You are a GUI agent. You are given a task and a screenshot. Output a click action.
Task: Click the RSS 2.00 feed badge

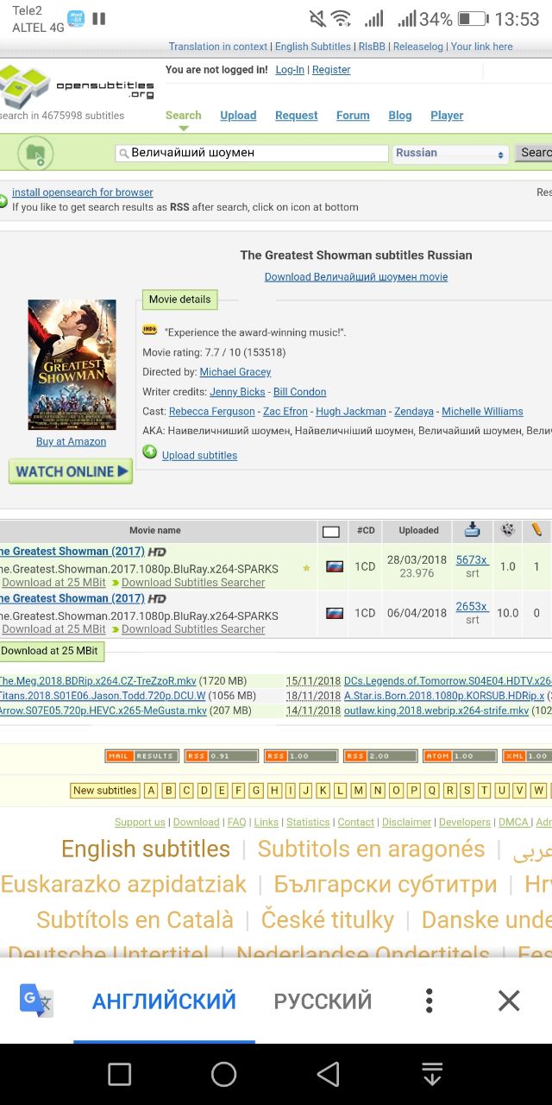coord(379,756)
